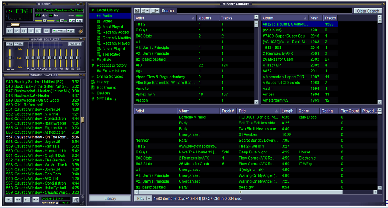Select Most Played in library tree

click(x=113, y=27)
